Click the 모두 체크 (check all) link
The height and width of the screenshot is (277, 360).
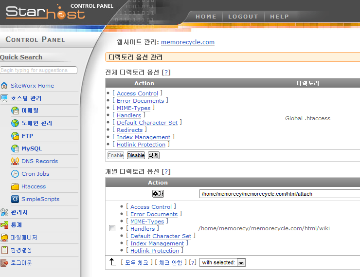coord(136,262)
